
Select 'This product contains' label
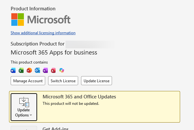[x=29, y=62]
